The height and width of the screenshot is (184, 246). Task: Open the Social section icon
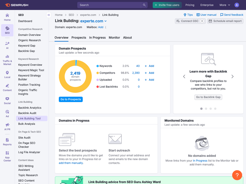point(7,101)
